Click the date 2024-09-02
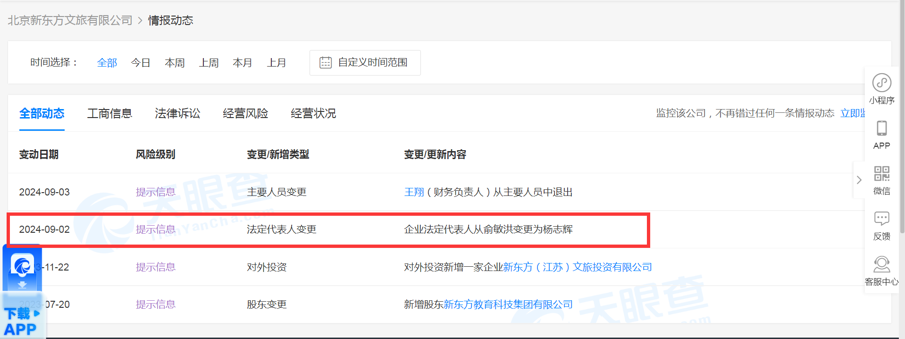Screen dimensions: 905x339 click(44, 229)
